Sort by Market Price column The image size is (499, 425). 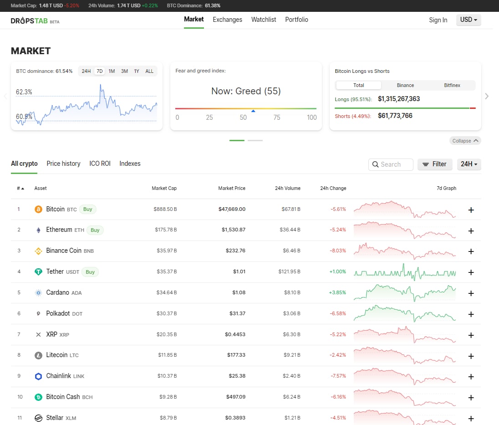[x=232, y=189]
